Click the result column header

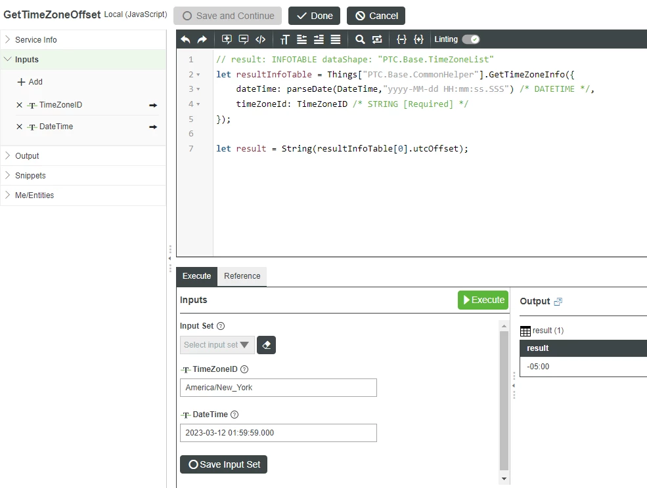(583, 348)
